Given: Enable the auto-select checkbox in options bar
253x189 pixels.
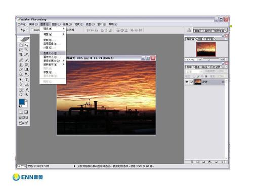Looking at the screenshot, I should coord(32,30).
